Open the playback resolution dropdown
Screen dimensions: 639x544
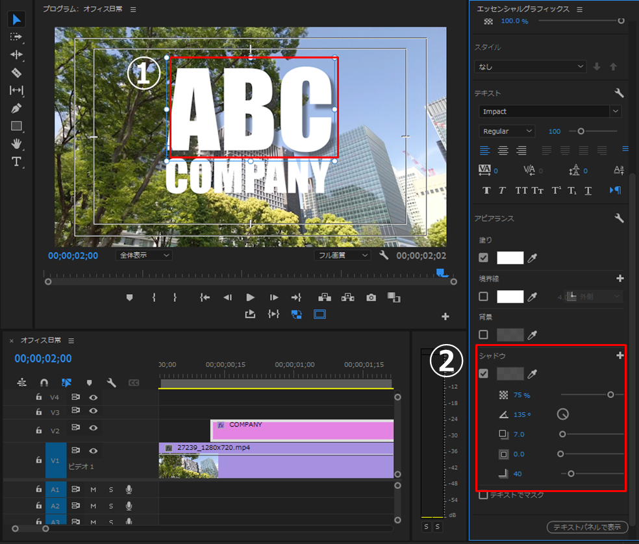[x=342, y=255]
